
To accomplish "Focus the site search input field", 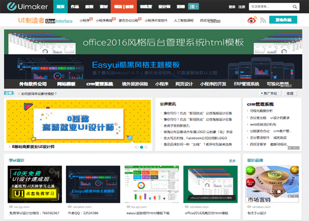I will [271, 6].
